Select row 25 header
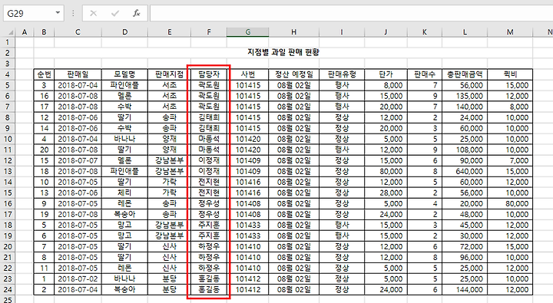Screen dimensions: 553x303 (x=8, y=299)
